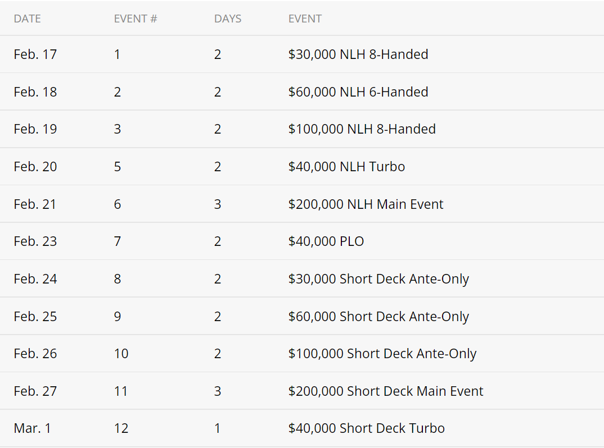Click the EVENT column header
This screenshot has height=448, width=604.
(x=305, y=19)
